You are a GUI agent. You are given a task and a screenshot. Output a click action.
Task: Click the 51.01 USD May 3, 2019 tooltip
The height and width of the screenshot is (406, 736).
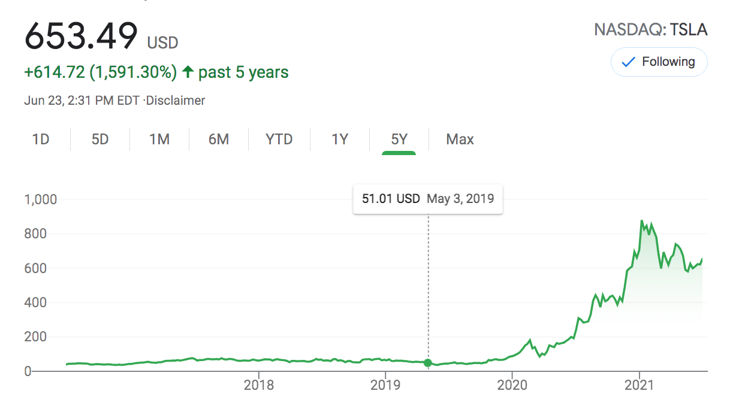coord(428,199)
